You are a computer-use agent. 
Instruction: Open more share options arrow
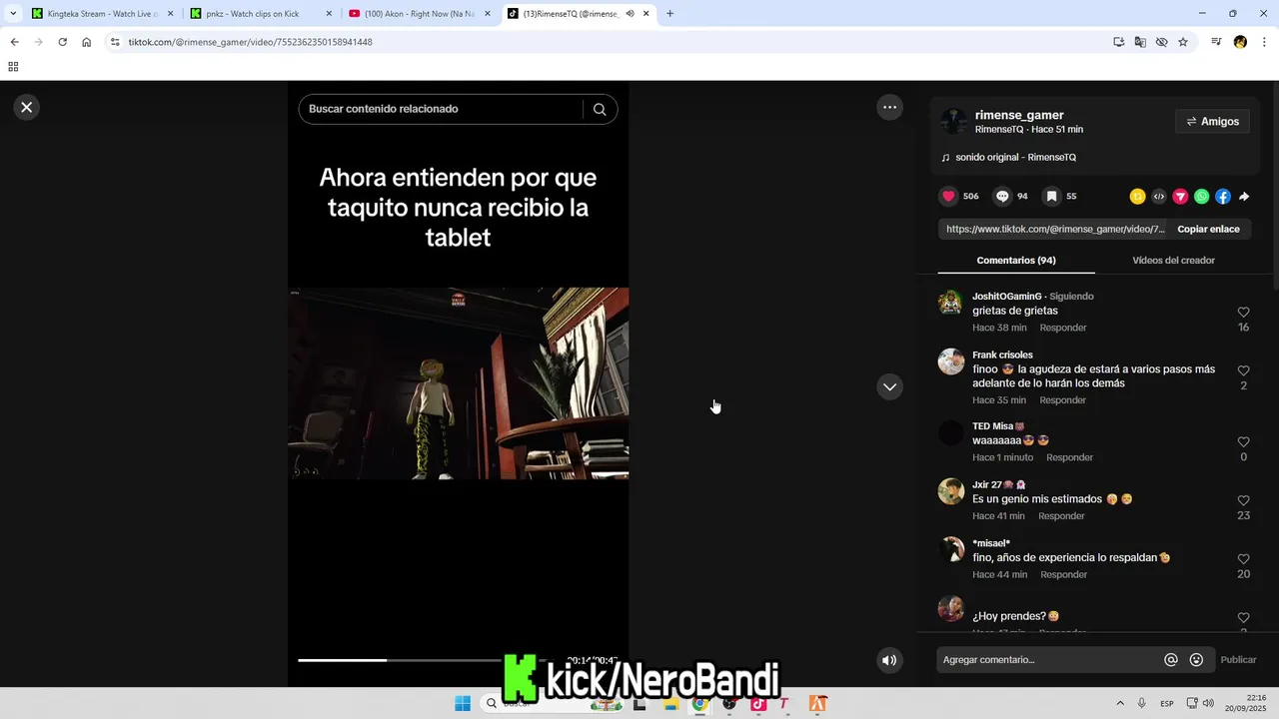click(1244, 197)
